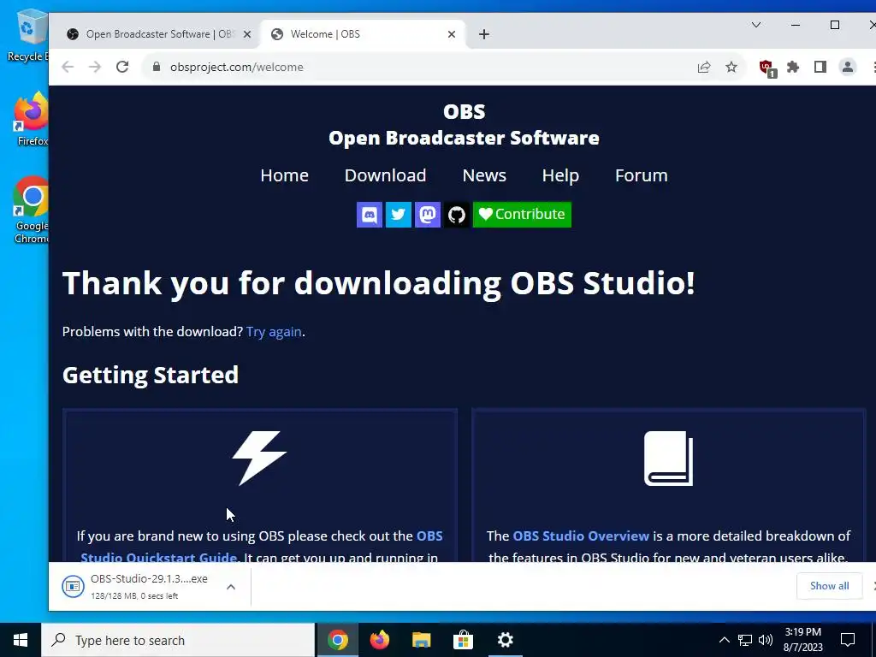Image resolution: width=876 pixels, height=657 pixels.
Task: Open Microsoft Store from the taskbar
Action: point(463,640)
